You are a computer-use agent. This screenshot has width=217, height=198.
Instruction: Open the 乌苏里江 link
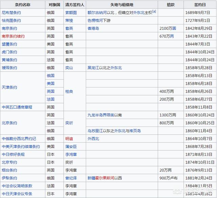95,131
